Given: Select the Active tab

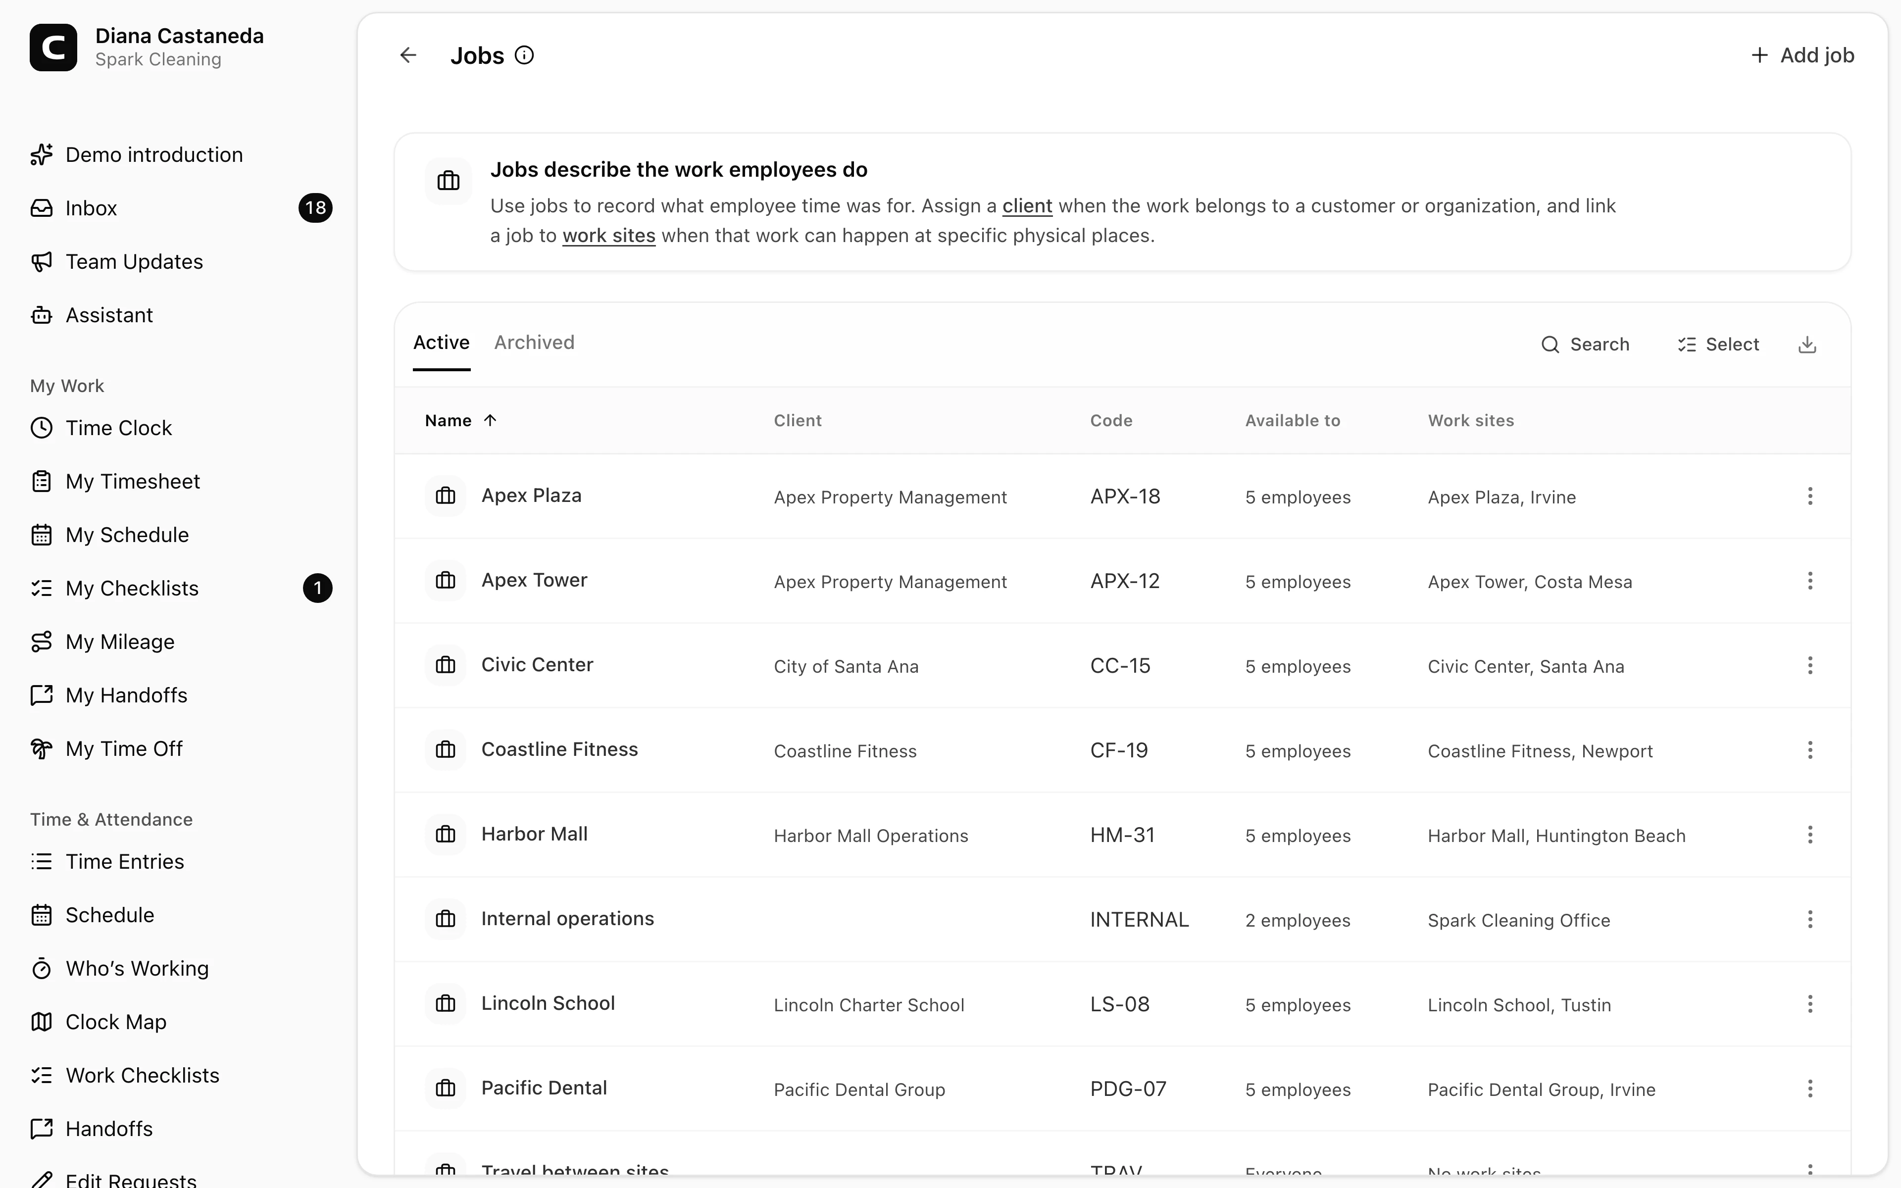Looking at the screenshot, I should 442,343.
